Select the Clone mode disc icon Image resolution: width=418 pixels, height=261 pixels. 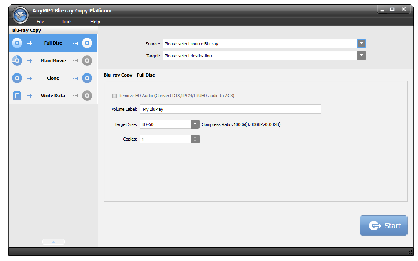(17, 78)
